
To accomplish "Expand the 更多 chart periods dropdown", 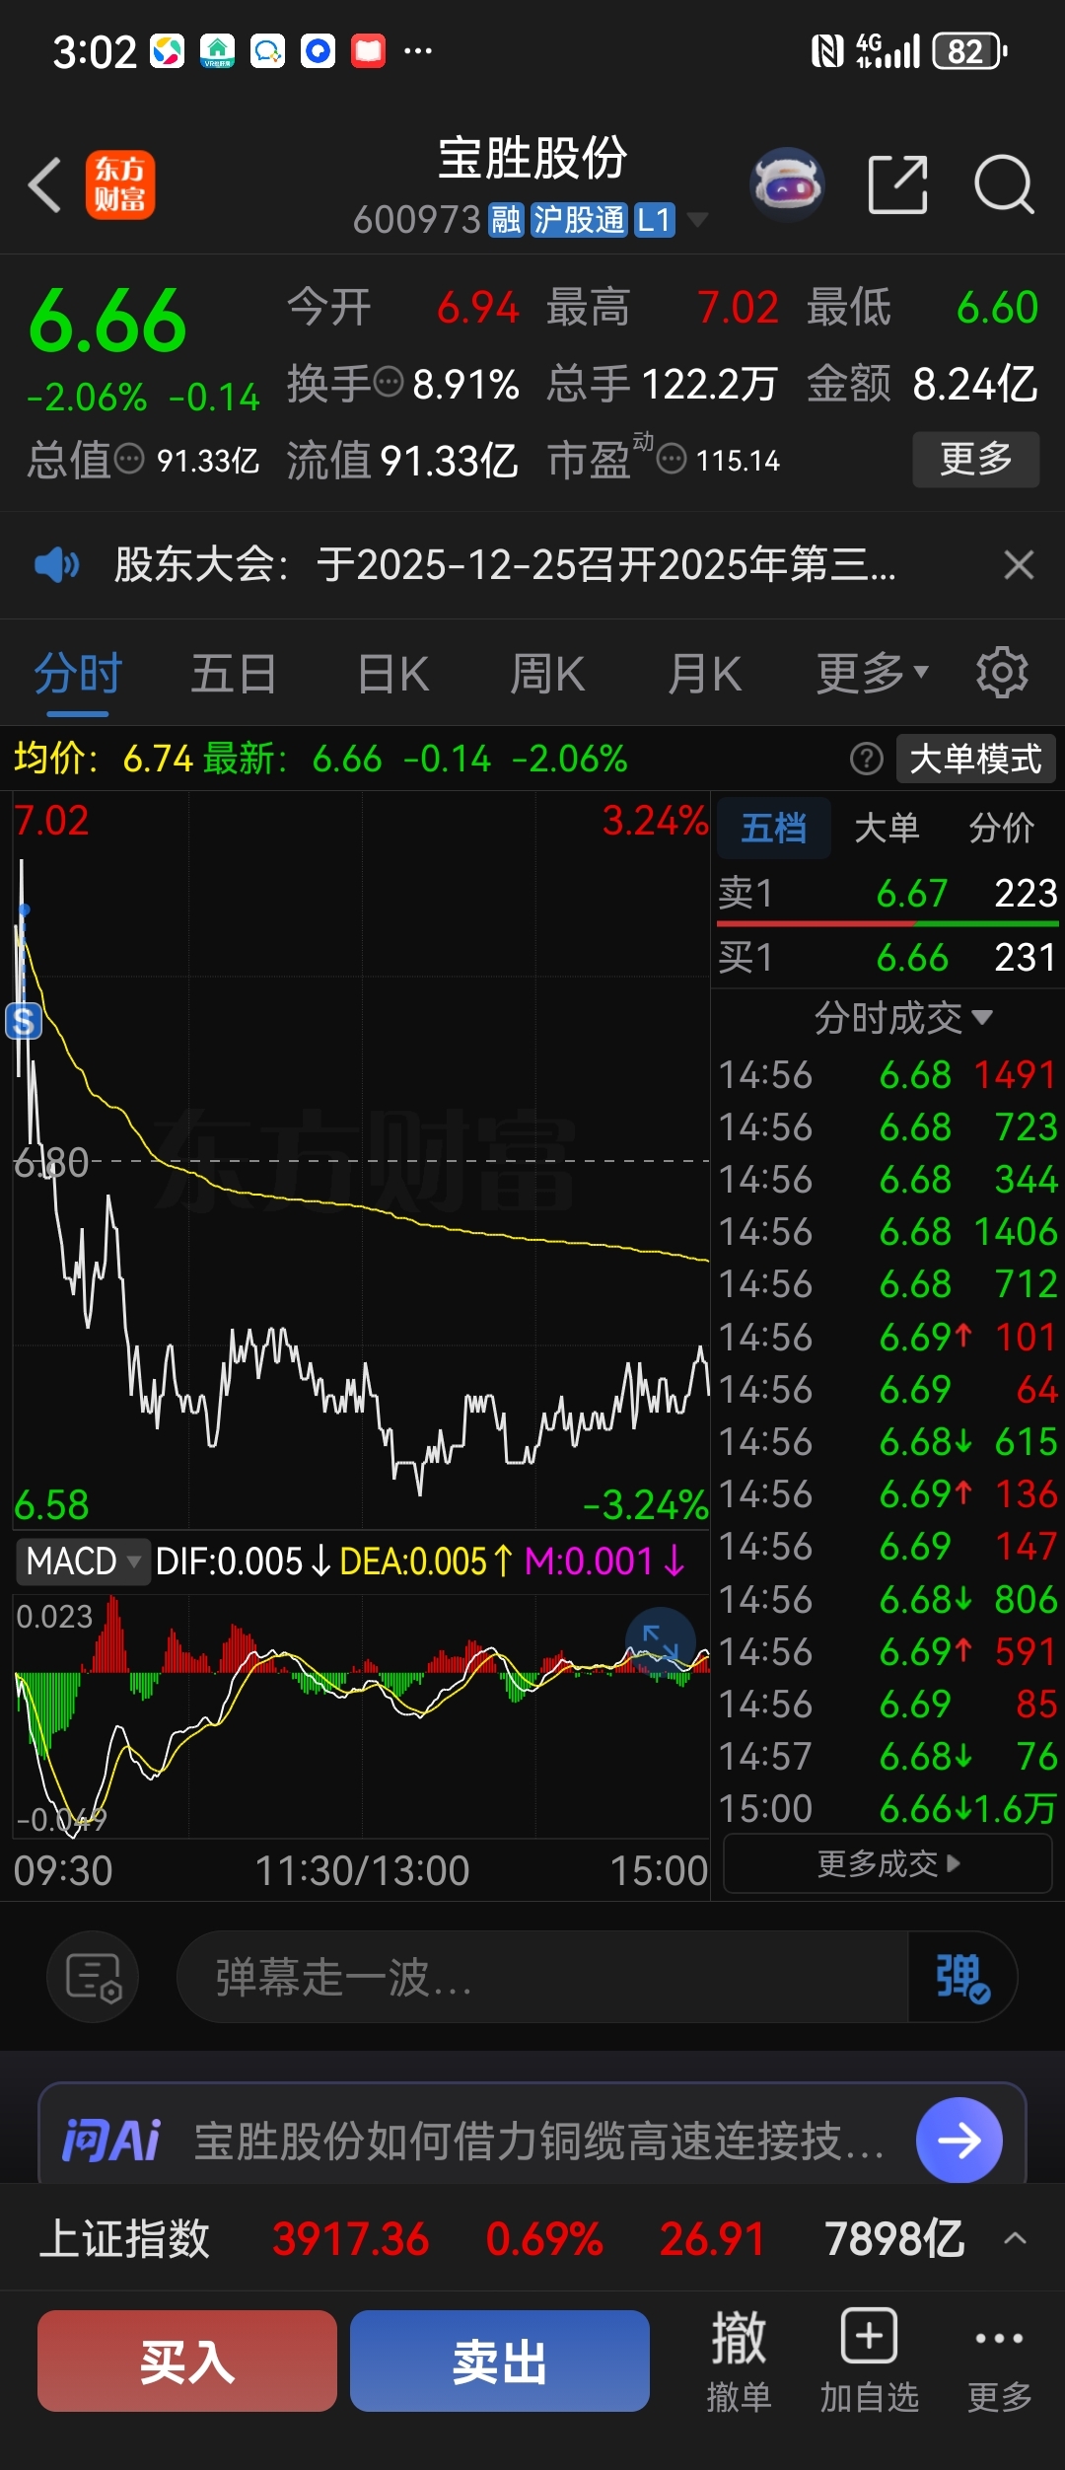I will (x=872, y=674).
